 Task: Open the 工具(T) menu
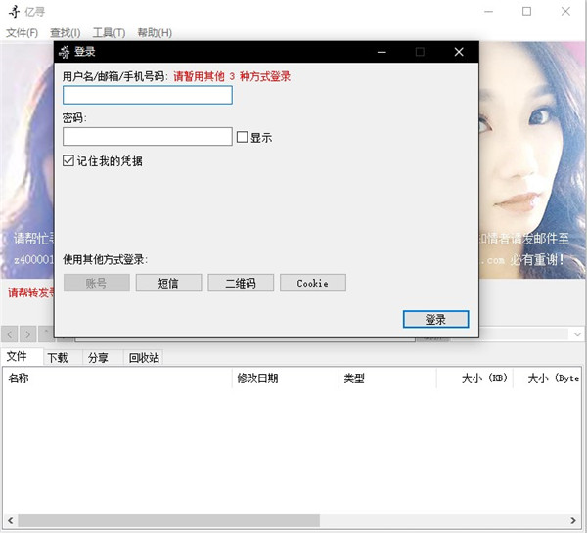[x=109, y=33]
